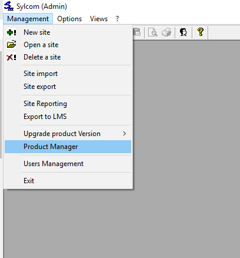Viewport: 240px width, 258px height.
Task: Click the red X Delete site icon
Action: [11, 57]
